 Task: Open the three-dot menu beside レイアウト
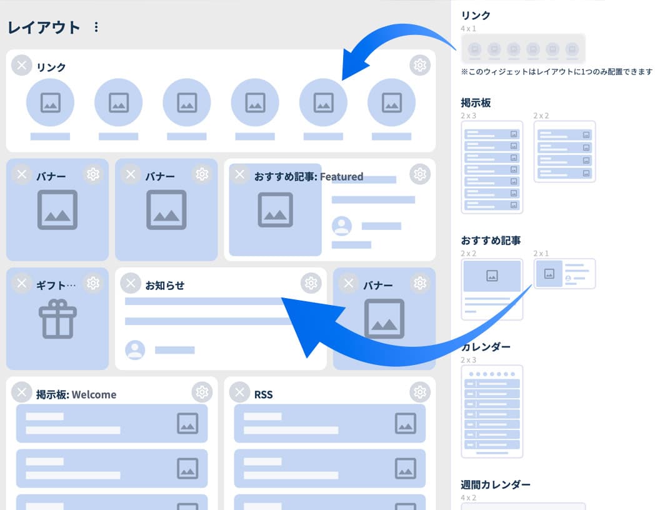pyautogui.click(x=96, y=27)
